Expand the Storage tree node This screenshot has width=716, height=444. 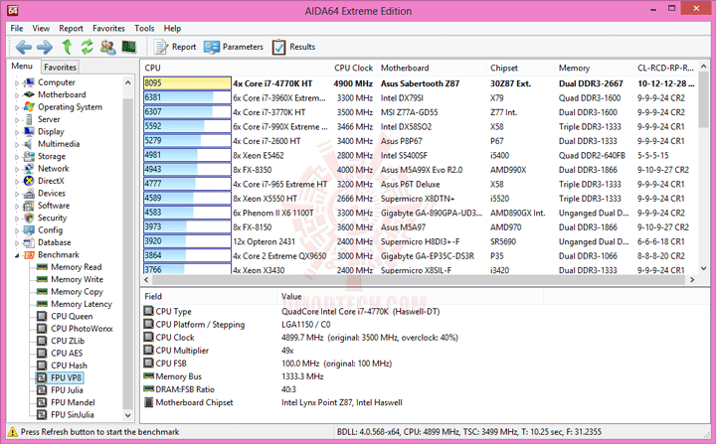(x=17, y=157)
